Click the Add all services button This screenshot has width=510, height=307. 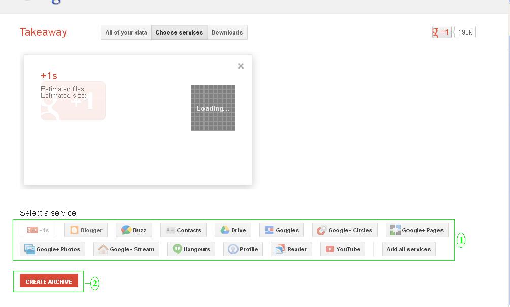[x=409, y=249]
